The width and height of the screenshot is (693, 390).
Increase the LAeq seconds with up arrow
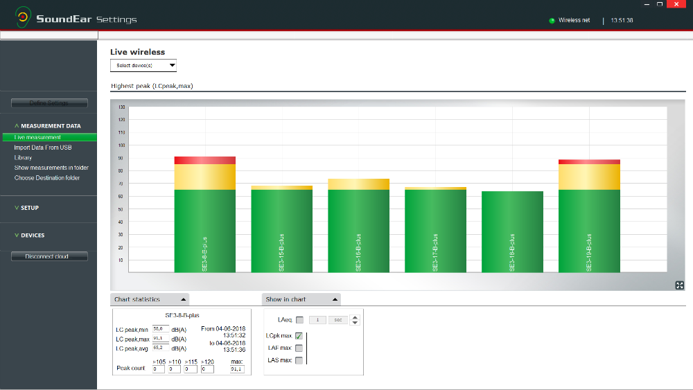(356, 317)
